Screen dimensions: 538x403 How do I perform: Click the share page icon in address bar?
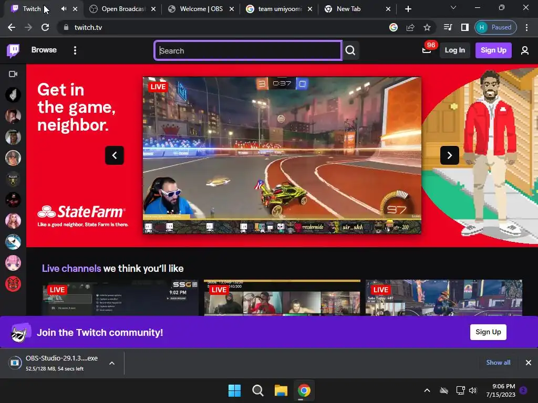[x=410, y=27]
